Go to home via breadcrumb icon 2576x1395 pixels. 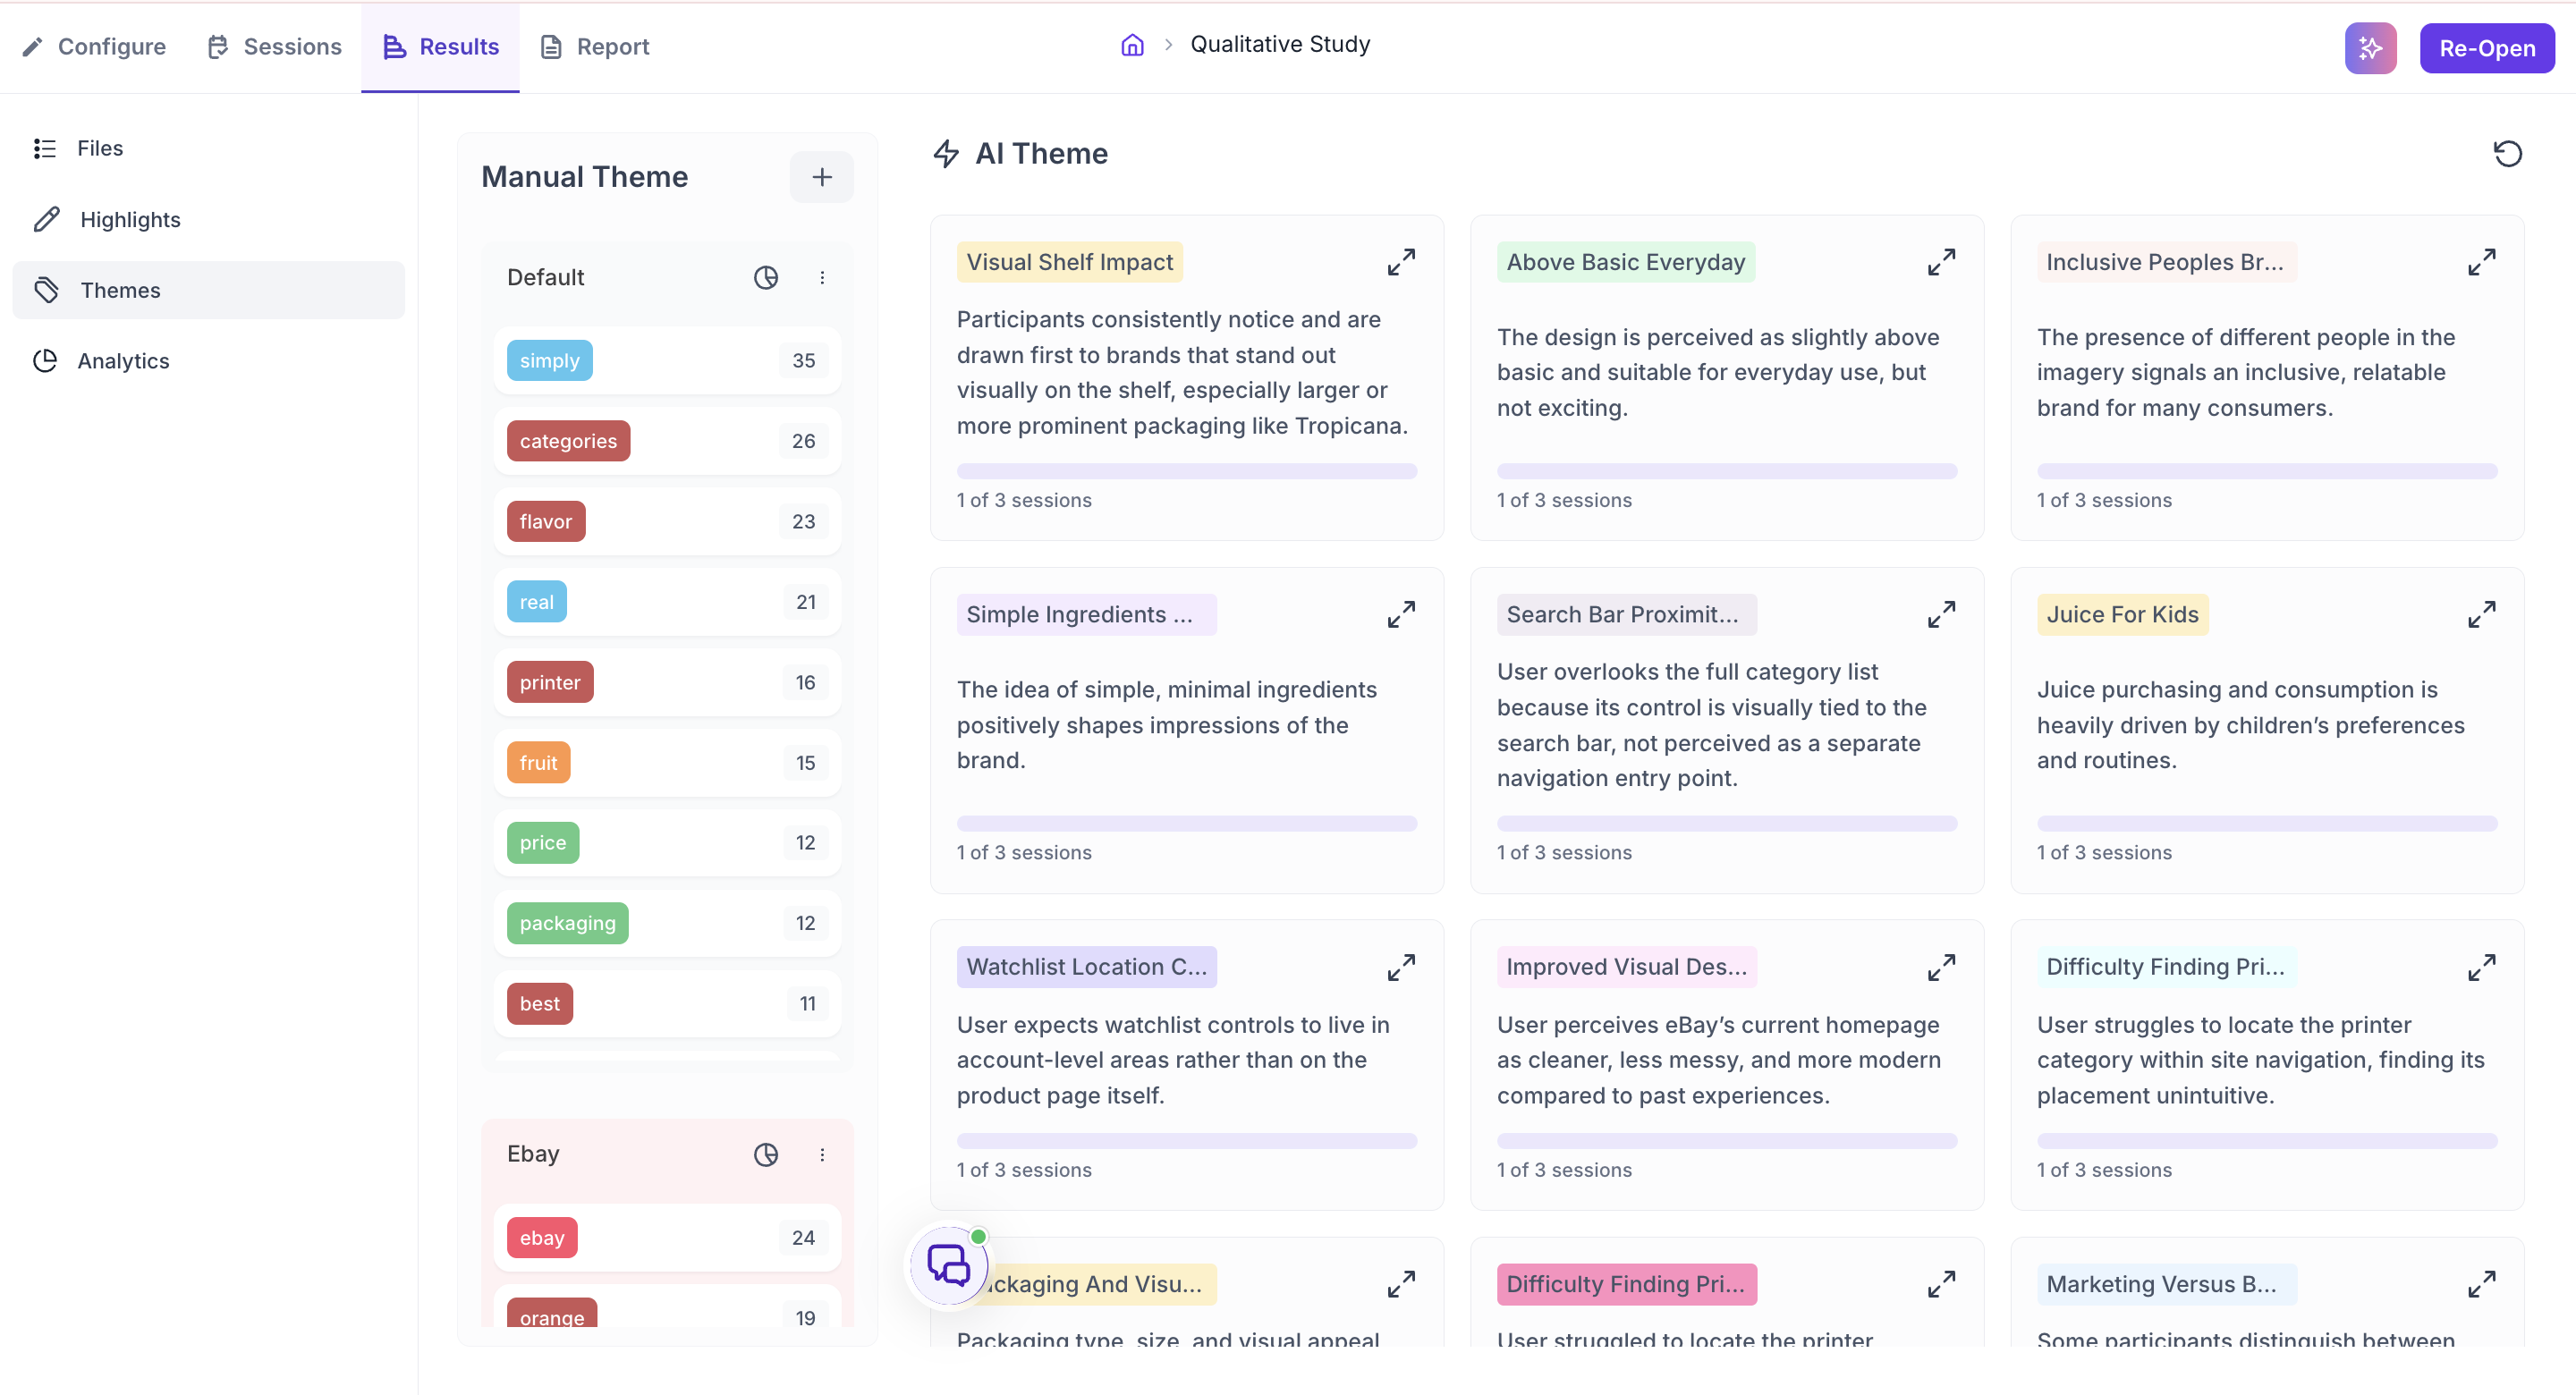[x=1132, y=45]
